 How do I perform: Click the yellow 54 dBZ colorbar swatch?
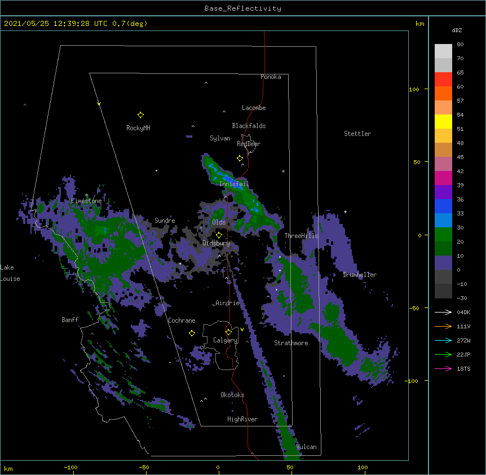coord(443,121)
